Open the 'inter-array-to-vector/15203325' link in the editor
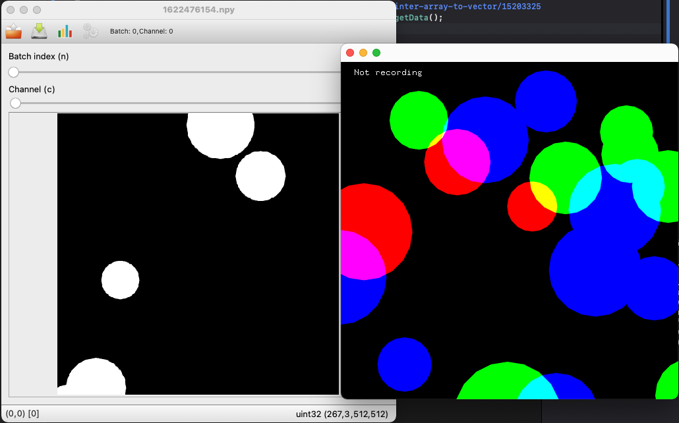Image resolution: width=679 pixels, height=423 pixels. point(468,7)
